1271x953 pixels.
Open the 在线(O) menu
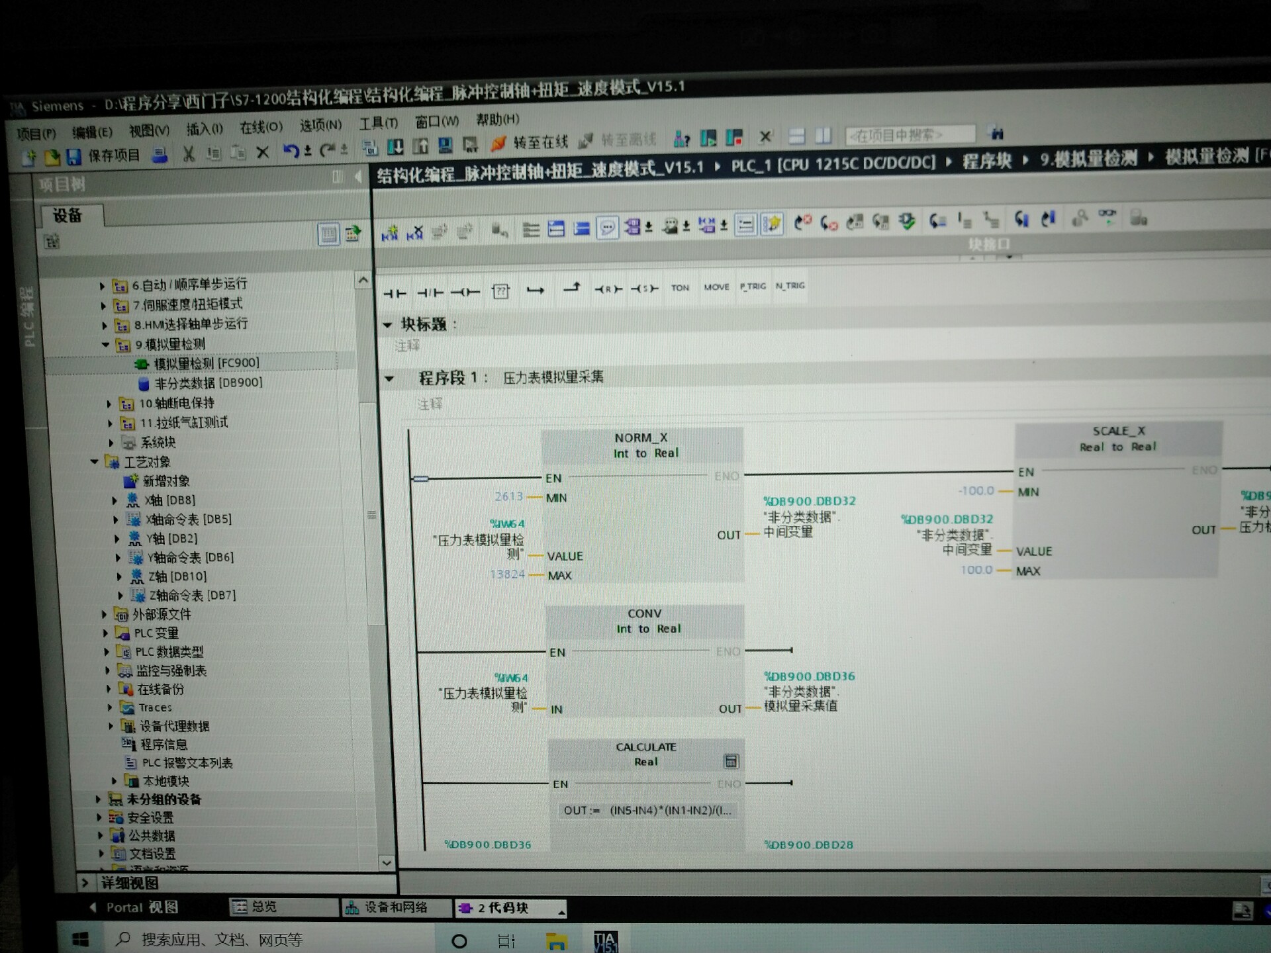pos(261,127)
